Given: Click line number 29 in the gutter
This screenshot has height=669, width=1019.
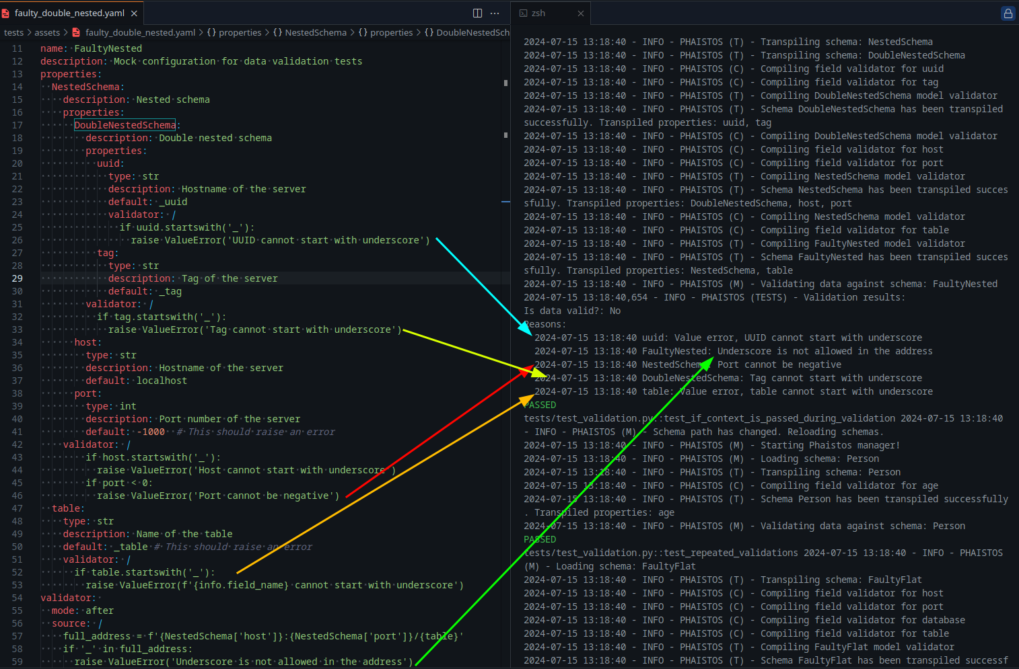Looking at the screenshot, I should 17,278.
